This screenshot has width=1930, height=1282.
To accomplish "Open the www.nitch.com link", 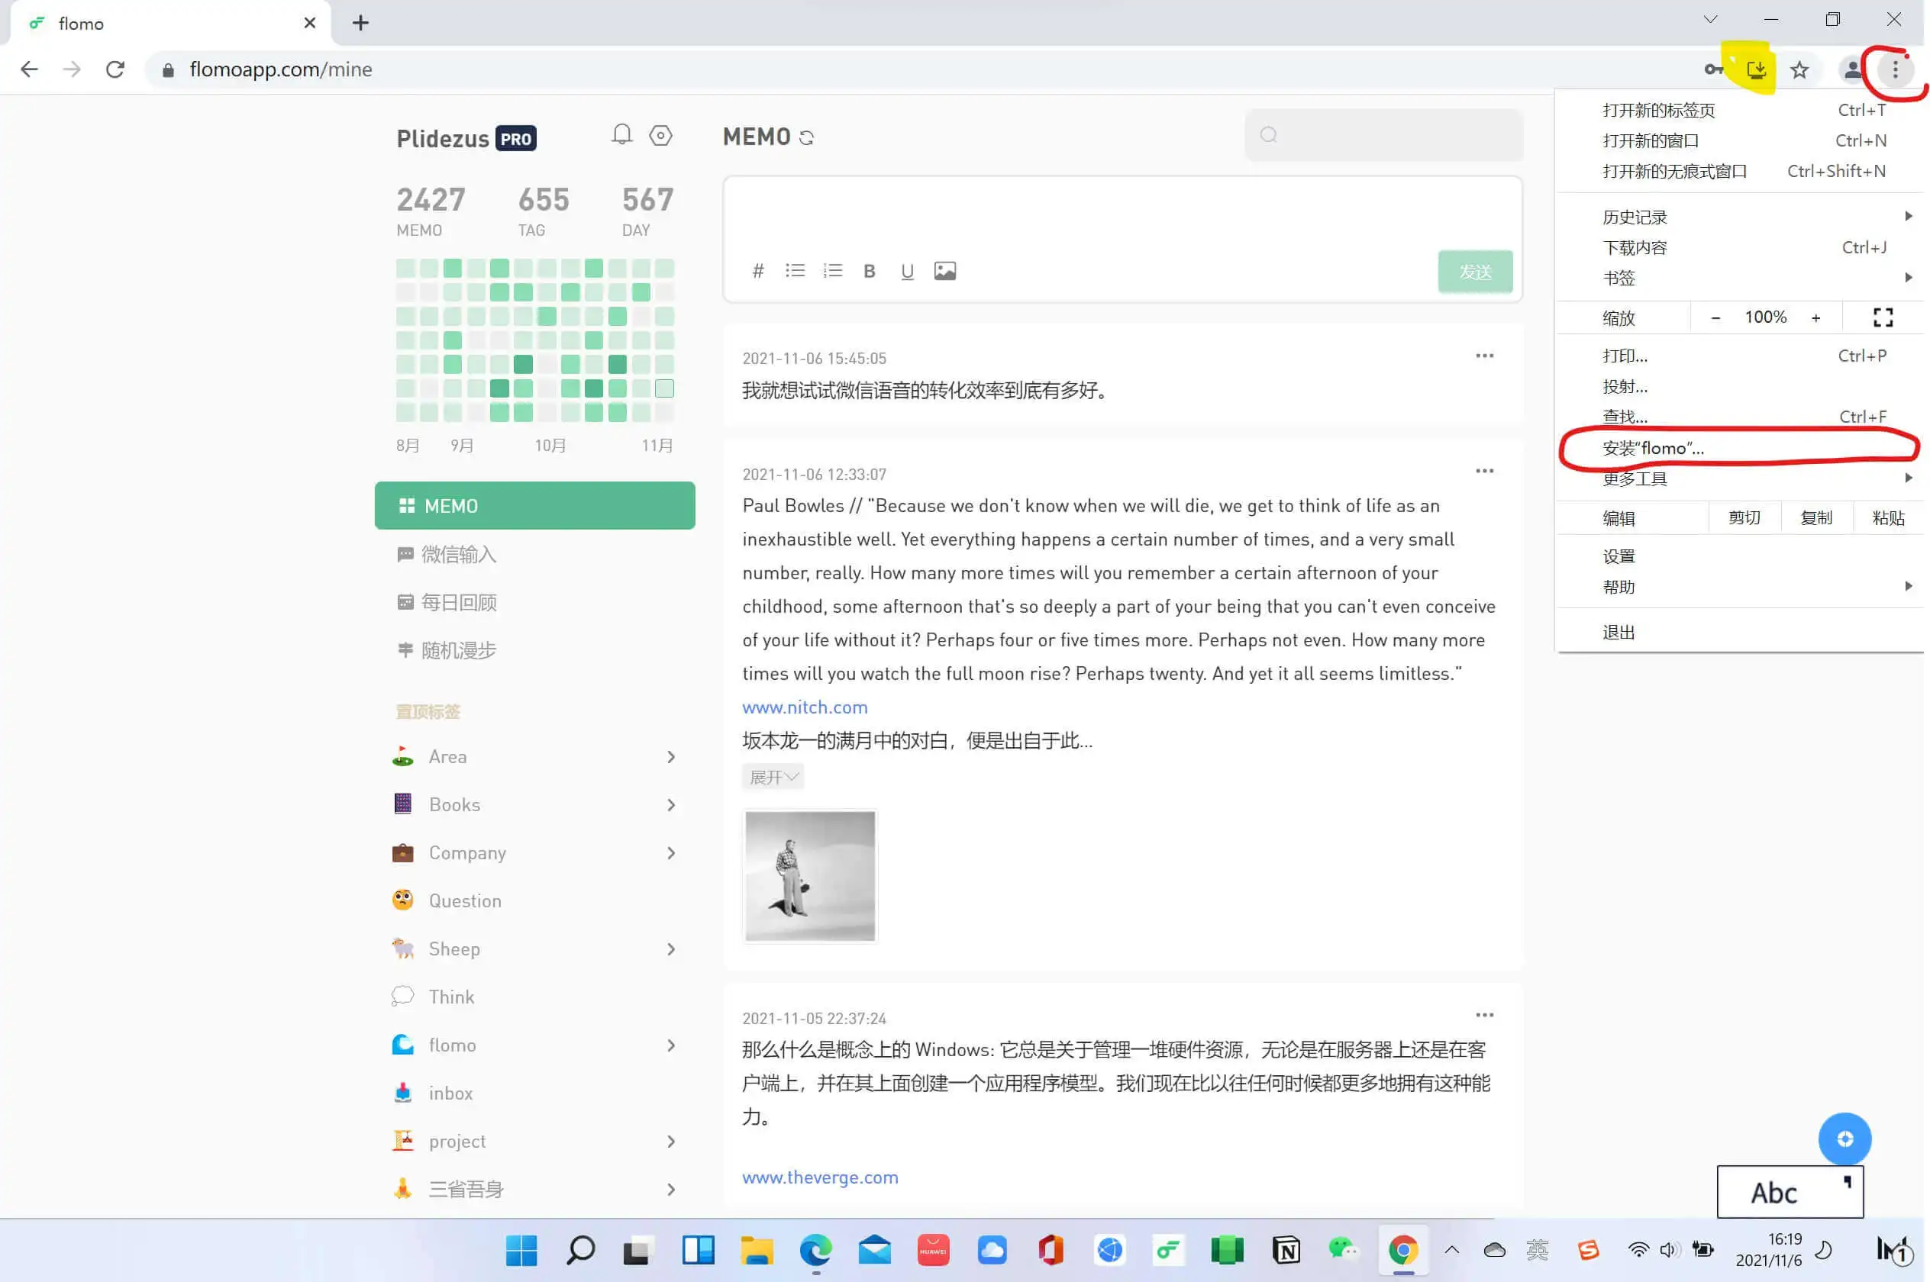I will tap(805, 707).
